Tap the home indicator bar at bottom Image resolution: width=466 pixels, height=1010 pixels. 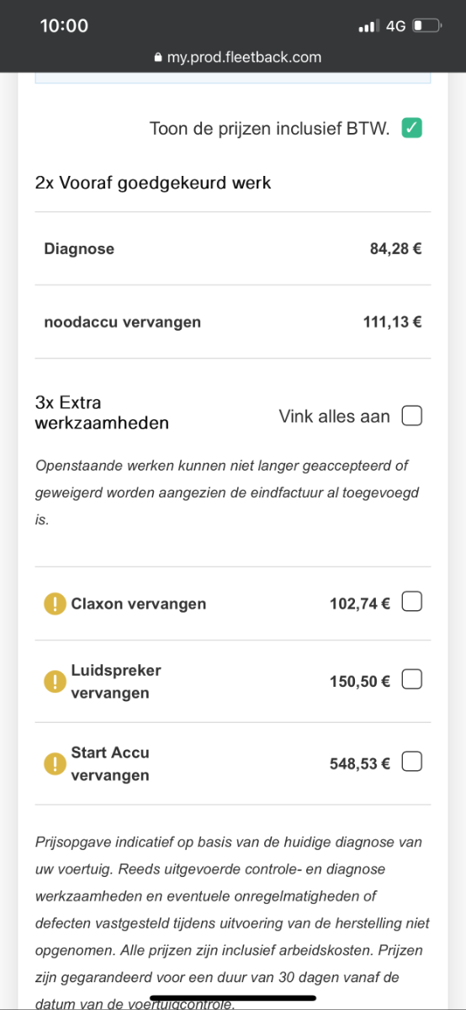point(233,998)
